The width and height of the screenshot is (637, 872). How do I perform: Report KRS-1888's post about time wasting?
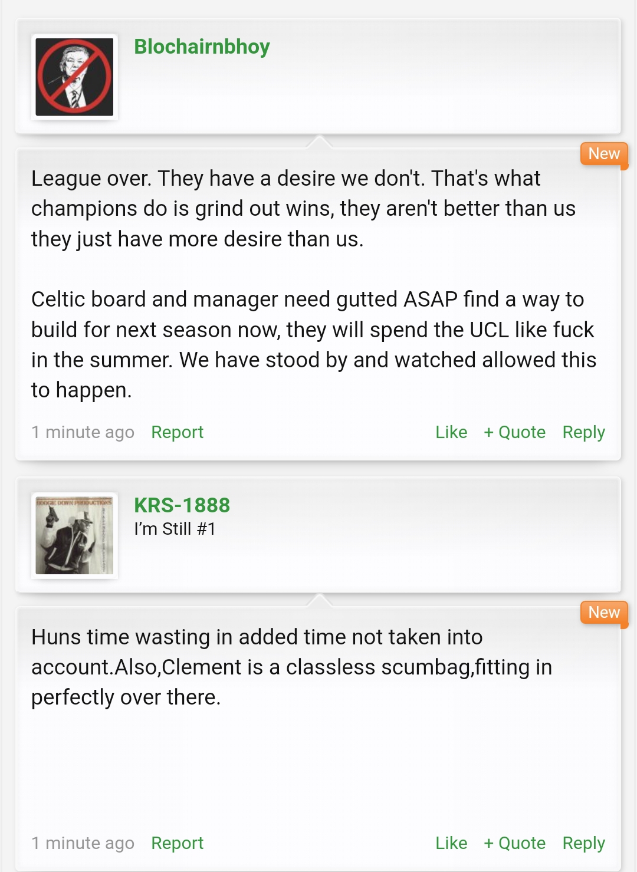click(177, 843)
